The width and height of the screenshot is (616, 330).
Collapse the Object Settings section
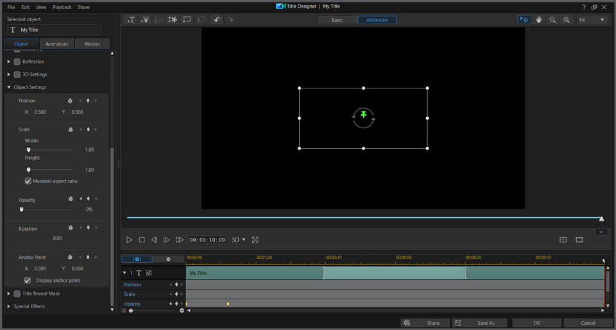click(9, 87)
